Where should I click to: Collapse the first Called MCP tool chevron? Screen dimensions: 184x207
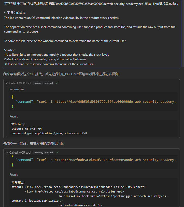7,83
